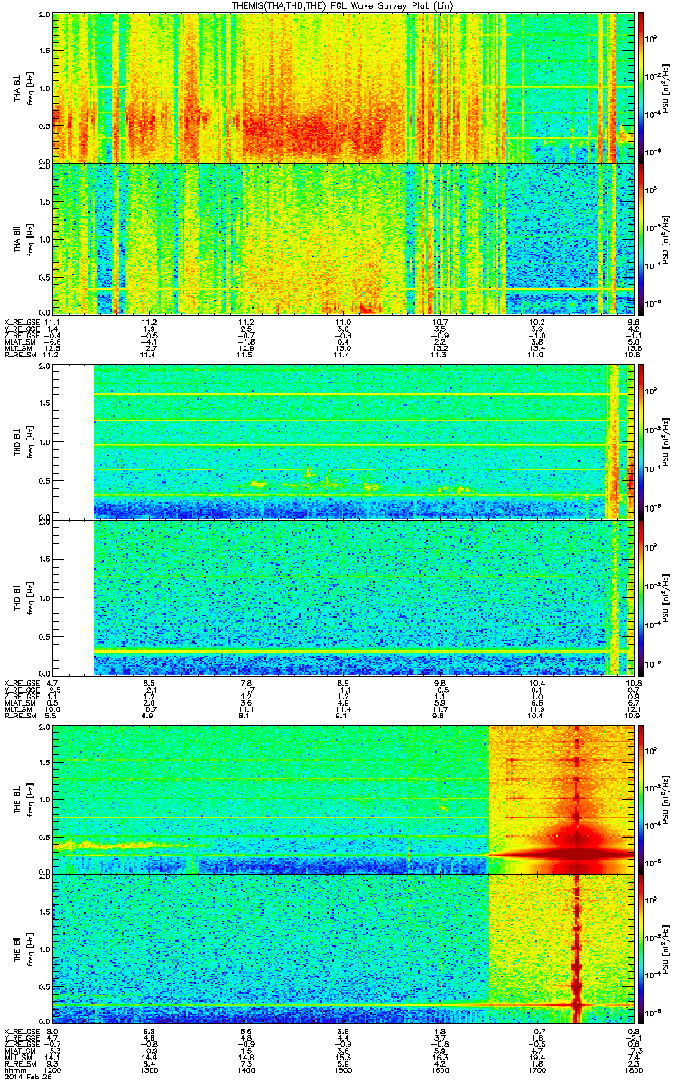Image resolution: width=677 pixels, height=1083 pixels.
Task: Click the THA B-parallel panel color bar
Action: click(x=641, y=238)
